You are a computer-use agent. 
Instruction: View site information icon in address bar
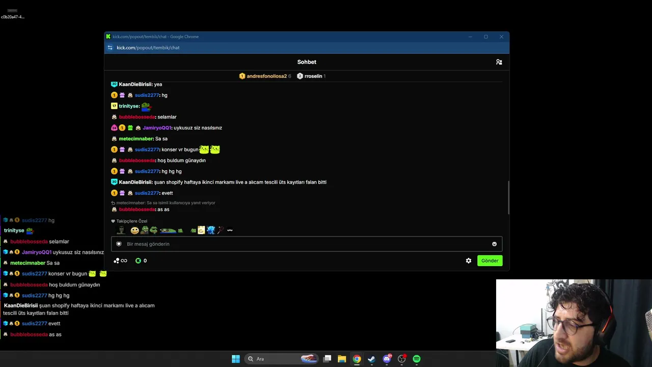(x=110, y=47)
